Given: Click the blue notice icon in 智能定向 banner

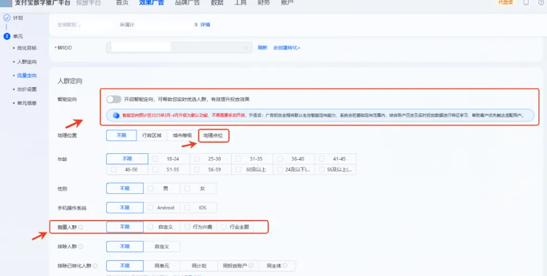Looking at the screenshot, I should [x=116, y=115].
